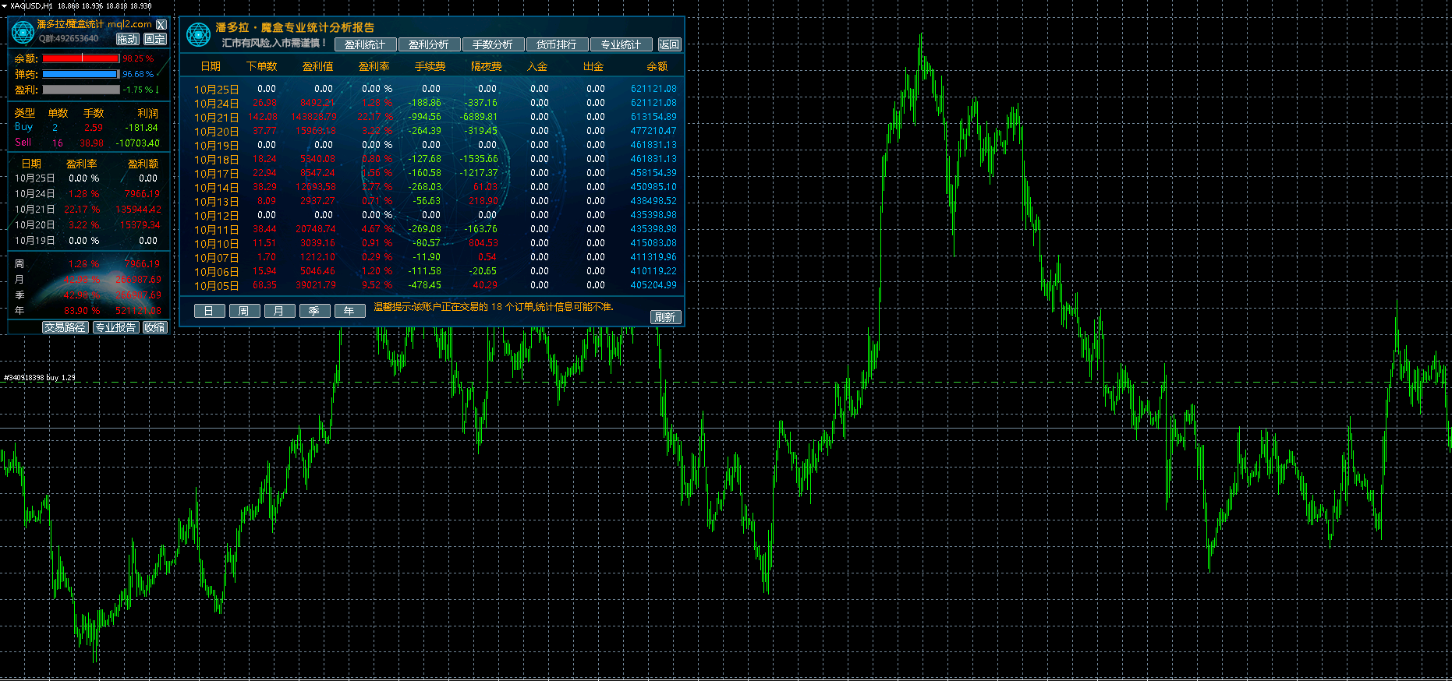
Task: Switch to the 盈利分析 tab
Action: point(429,44)
